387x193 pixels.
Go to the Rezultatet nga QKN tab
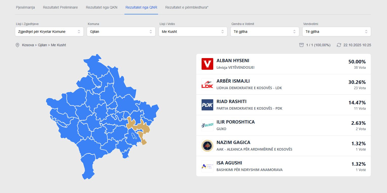[102, 7]
